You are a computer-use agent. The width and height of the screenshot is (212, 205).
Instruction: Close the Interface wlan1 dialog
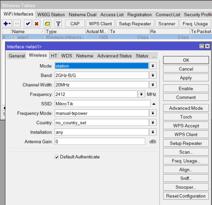coord(207,46)
